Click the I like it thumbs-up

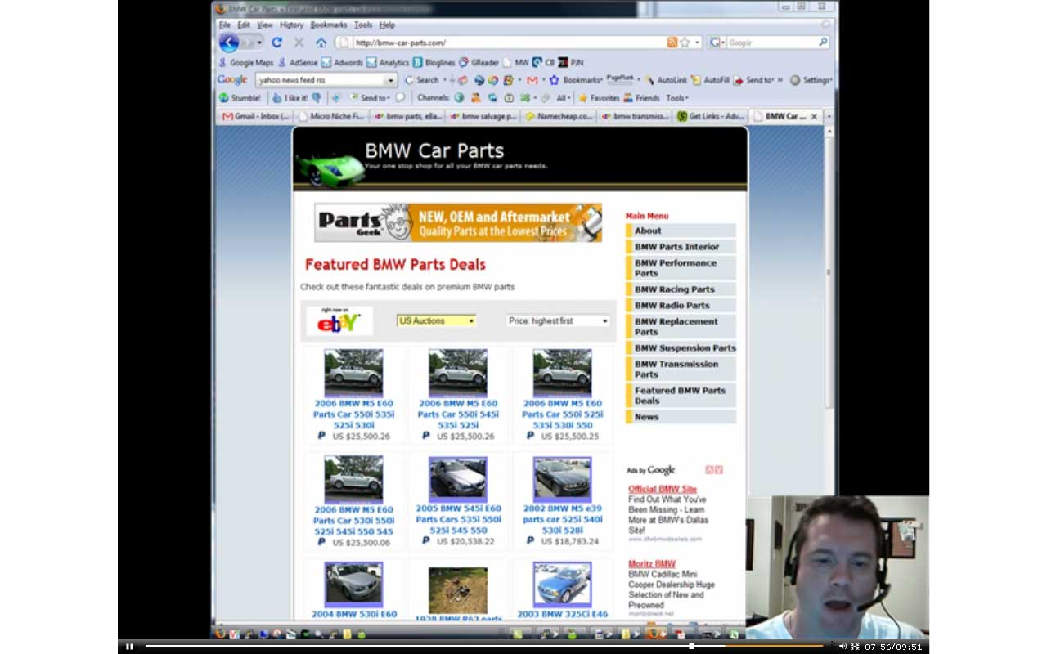pyautogui.click(x=290, y=98)
